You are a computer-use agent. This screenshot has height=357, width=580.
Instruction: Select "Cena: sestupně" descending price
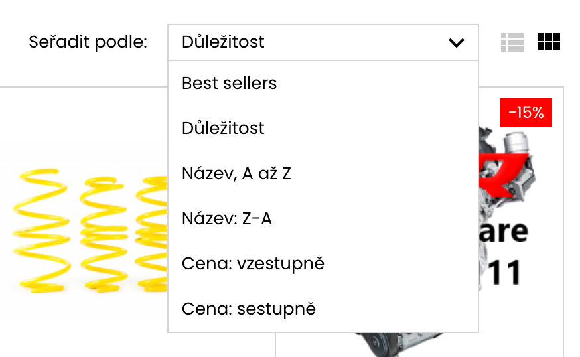click(249, 309)
